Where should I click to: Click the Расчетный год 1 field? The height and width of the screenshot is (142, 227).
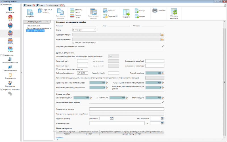(83, 61)
